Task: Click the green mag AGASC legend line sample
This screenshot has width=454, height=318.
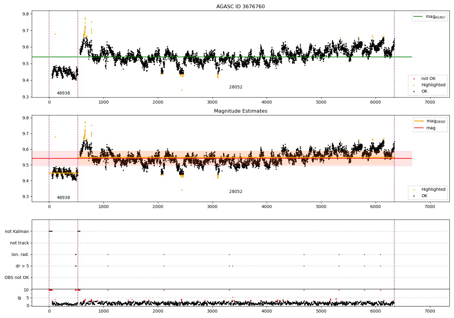Action: [x=418, y=17]
